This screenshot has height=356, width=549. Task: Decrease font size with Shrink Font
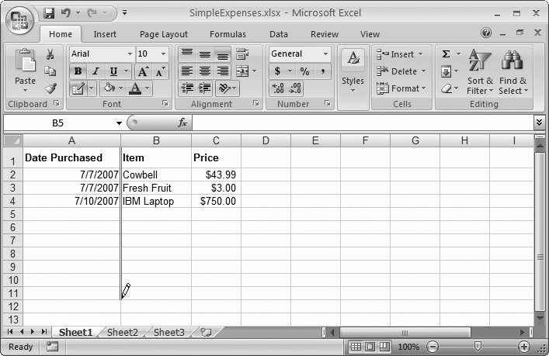pos(160,71)
